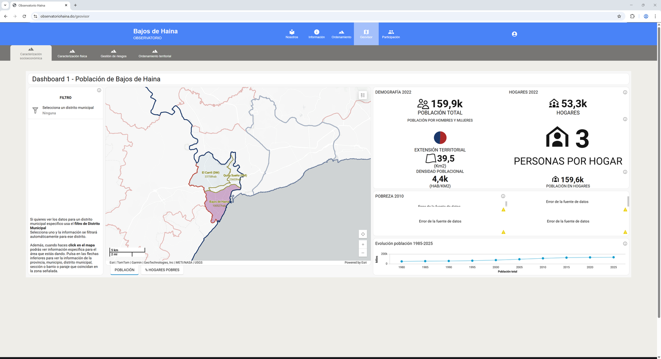Select the Ordenamiento territorial tab
This screenshot has height=359, width=661.
(x=155, y=53)
